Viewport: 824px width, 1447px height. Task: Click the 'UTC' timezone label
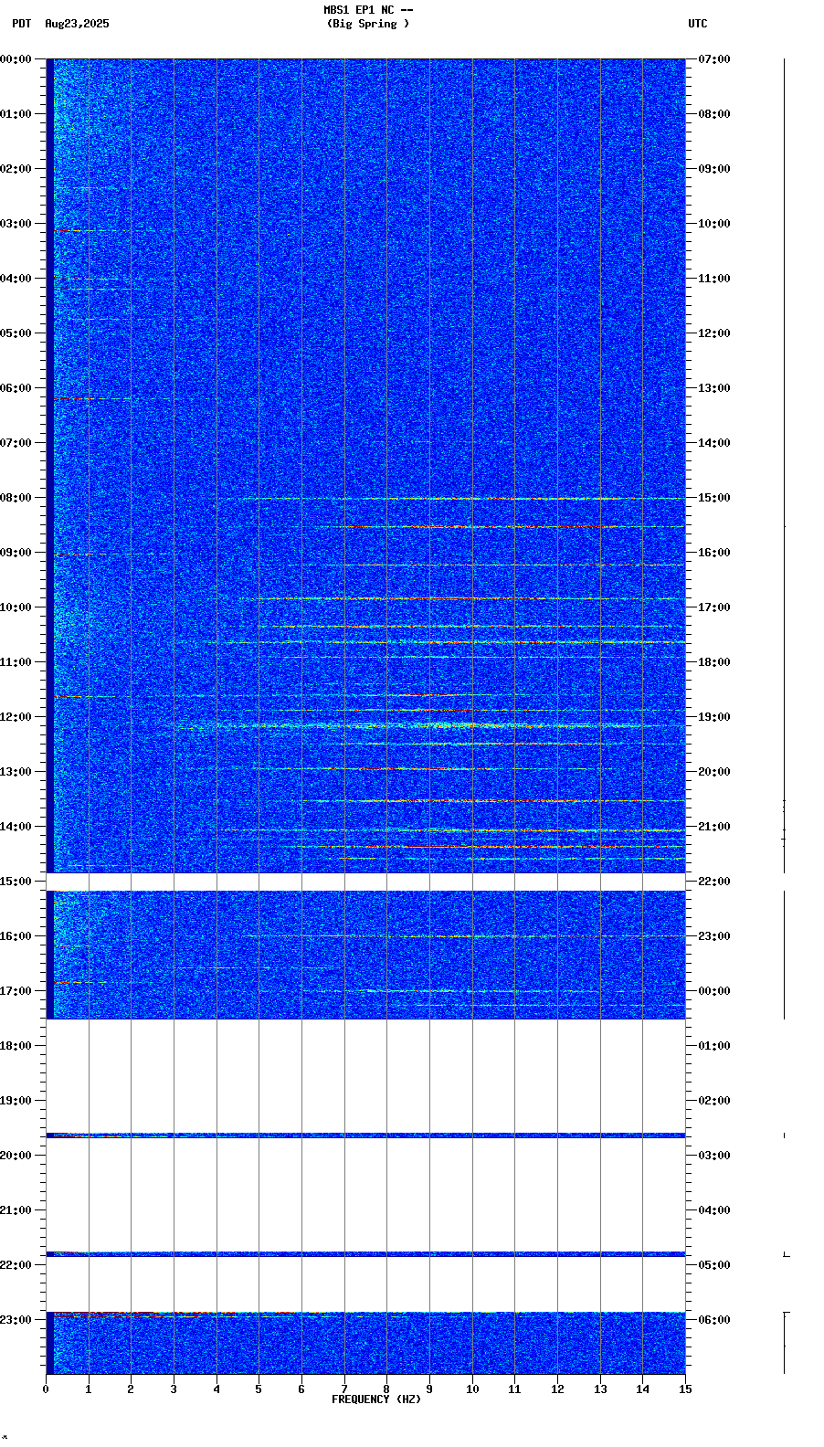[x=698, y=24]
